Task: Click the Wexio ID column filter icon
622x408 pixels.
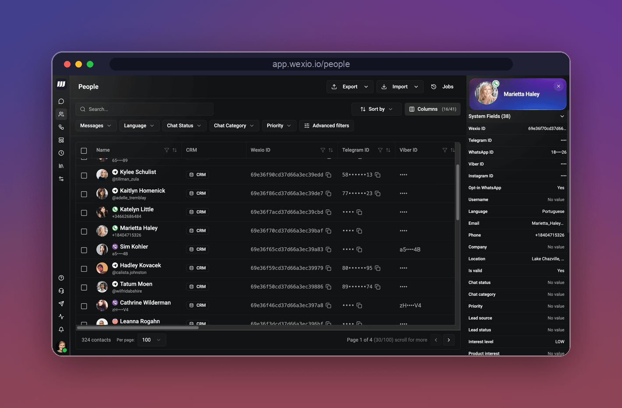Action: coord(323,150)
